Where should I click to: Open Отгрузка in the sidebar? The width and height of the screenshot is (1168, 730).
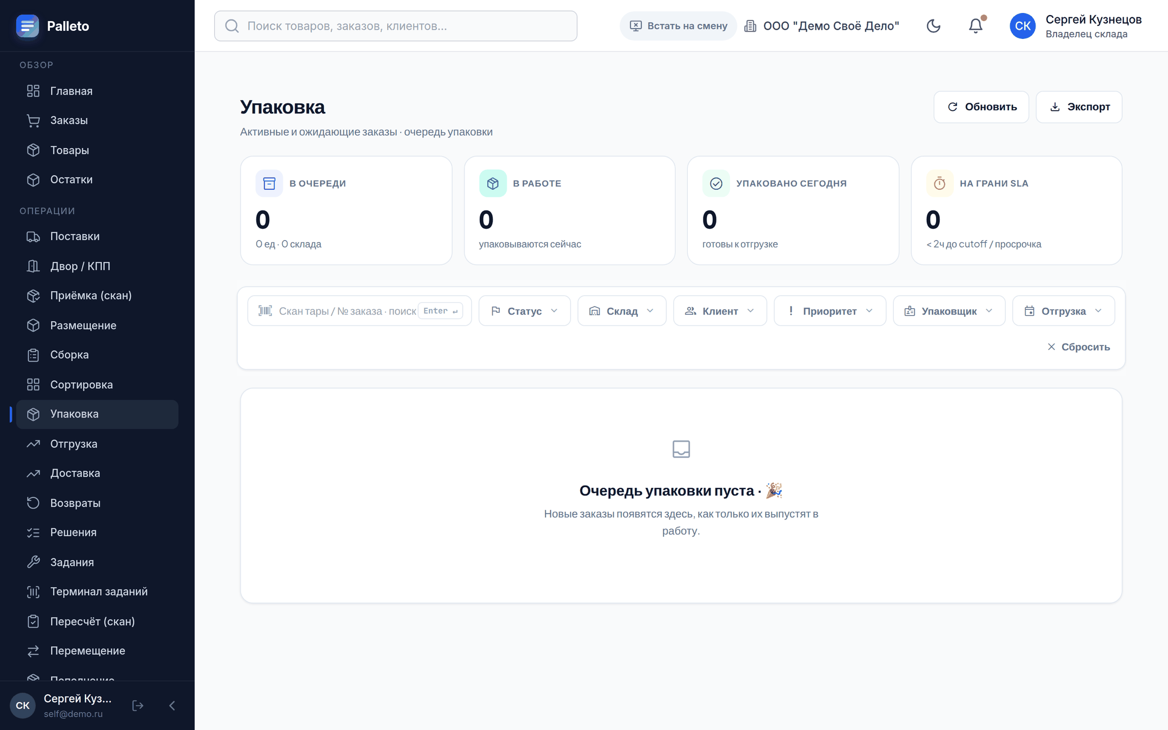(97, 443)
